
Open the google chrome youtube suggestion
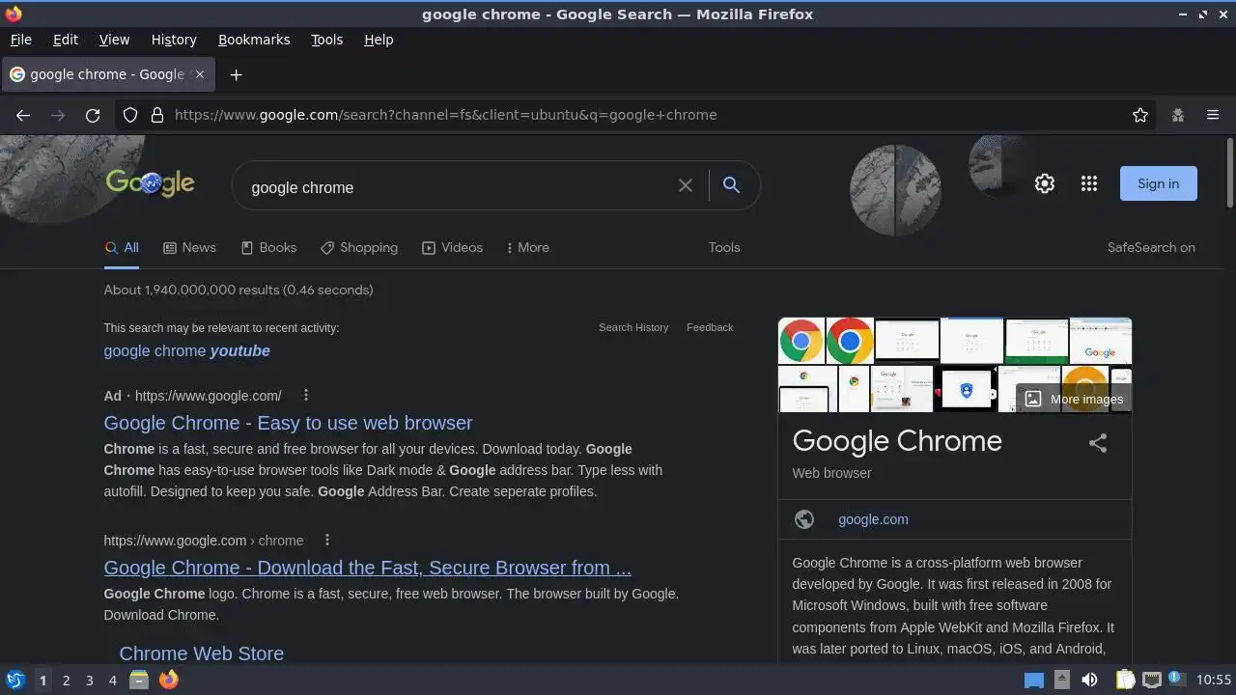186,351
